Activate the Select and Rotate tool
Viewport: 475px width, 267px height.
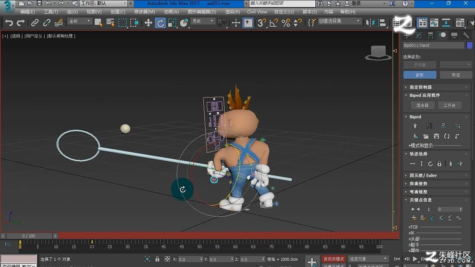coord(160,23)
